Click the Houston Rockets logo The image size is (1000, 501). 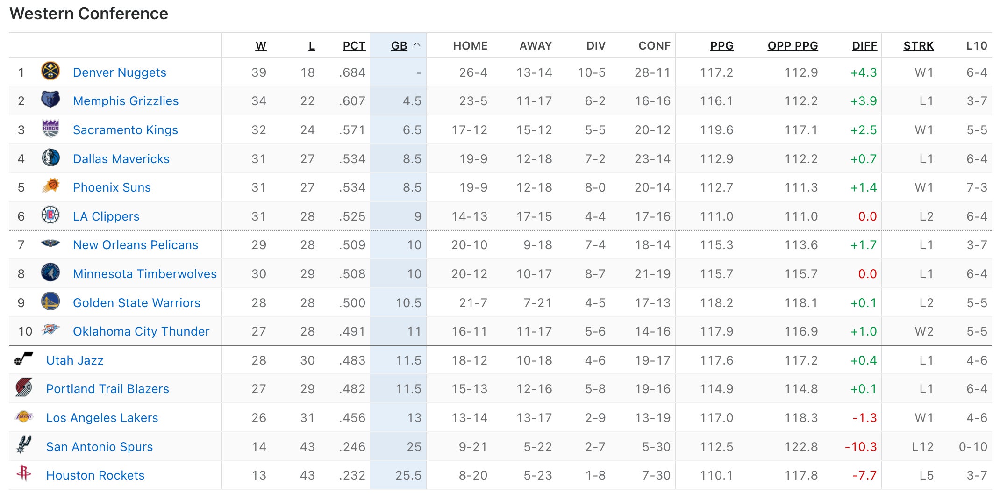(24, 474)
